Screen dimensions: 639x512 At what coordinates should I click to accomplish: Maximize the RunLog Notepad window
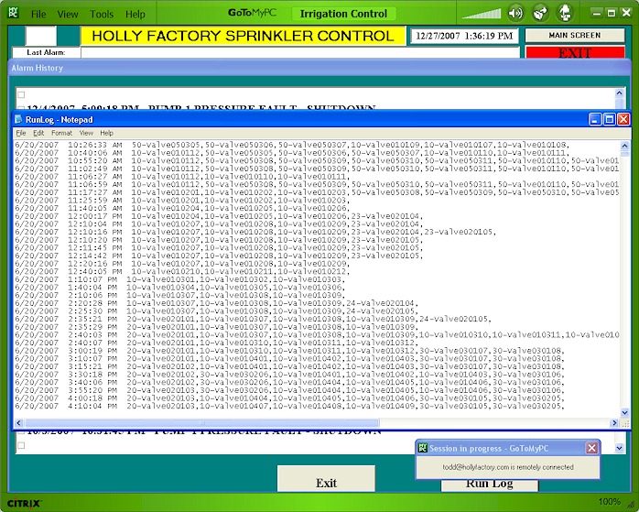click(610, 119)
